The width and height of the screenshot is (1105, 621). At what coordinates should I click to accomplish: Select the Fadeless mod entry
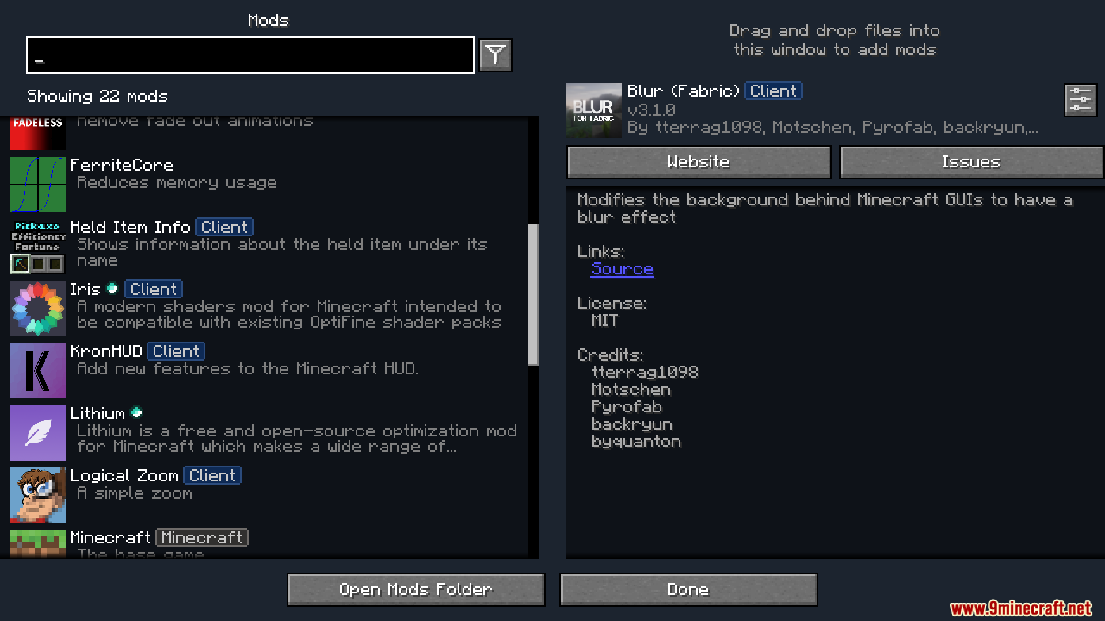[269, 133]
